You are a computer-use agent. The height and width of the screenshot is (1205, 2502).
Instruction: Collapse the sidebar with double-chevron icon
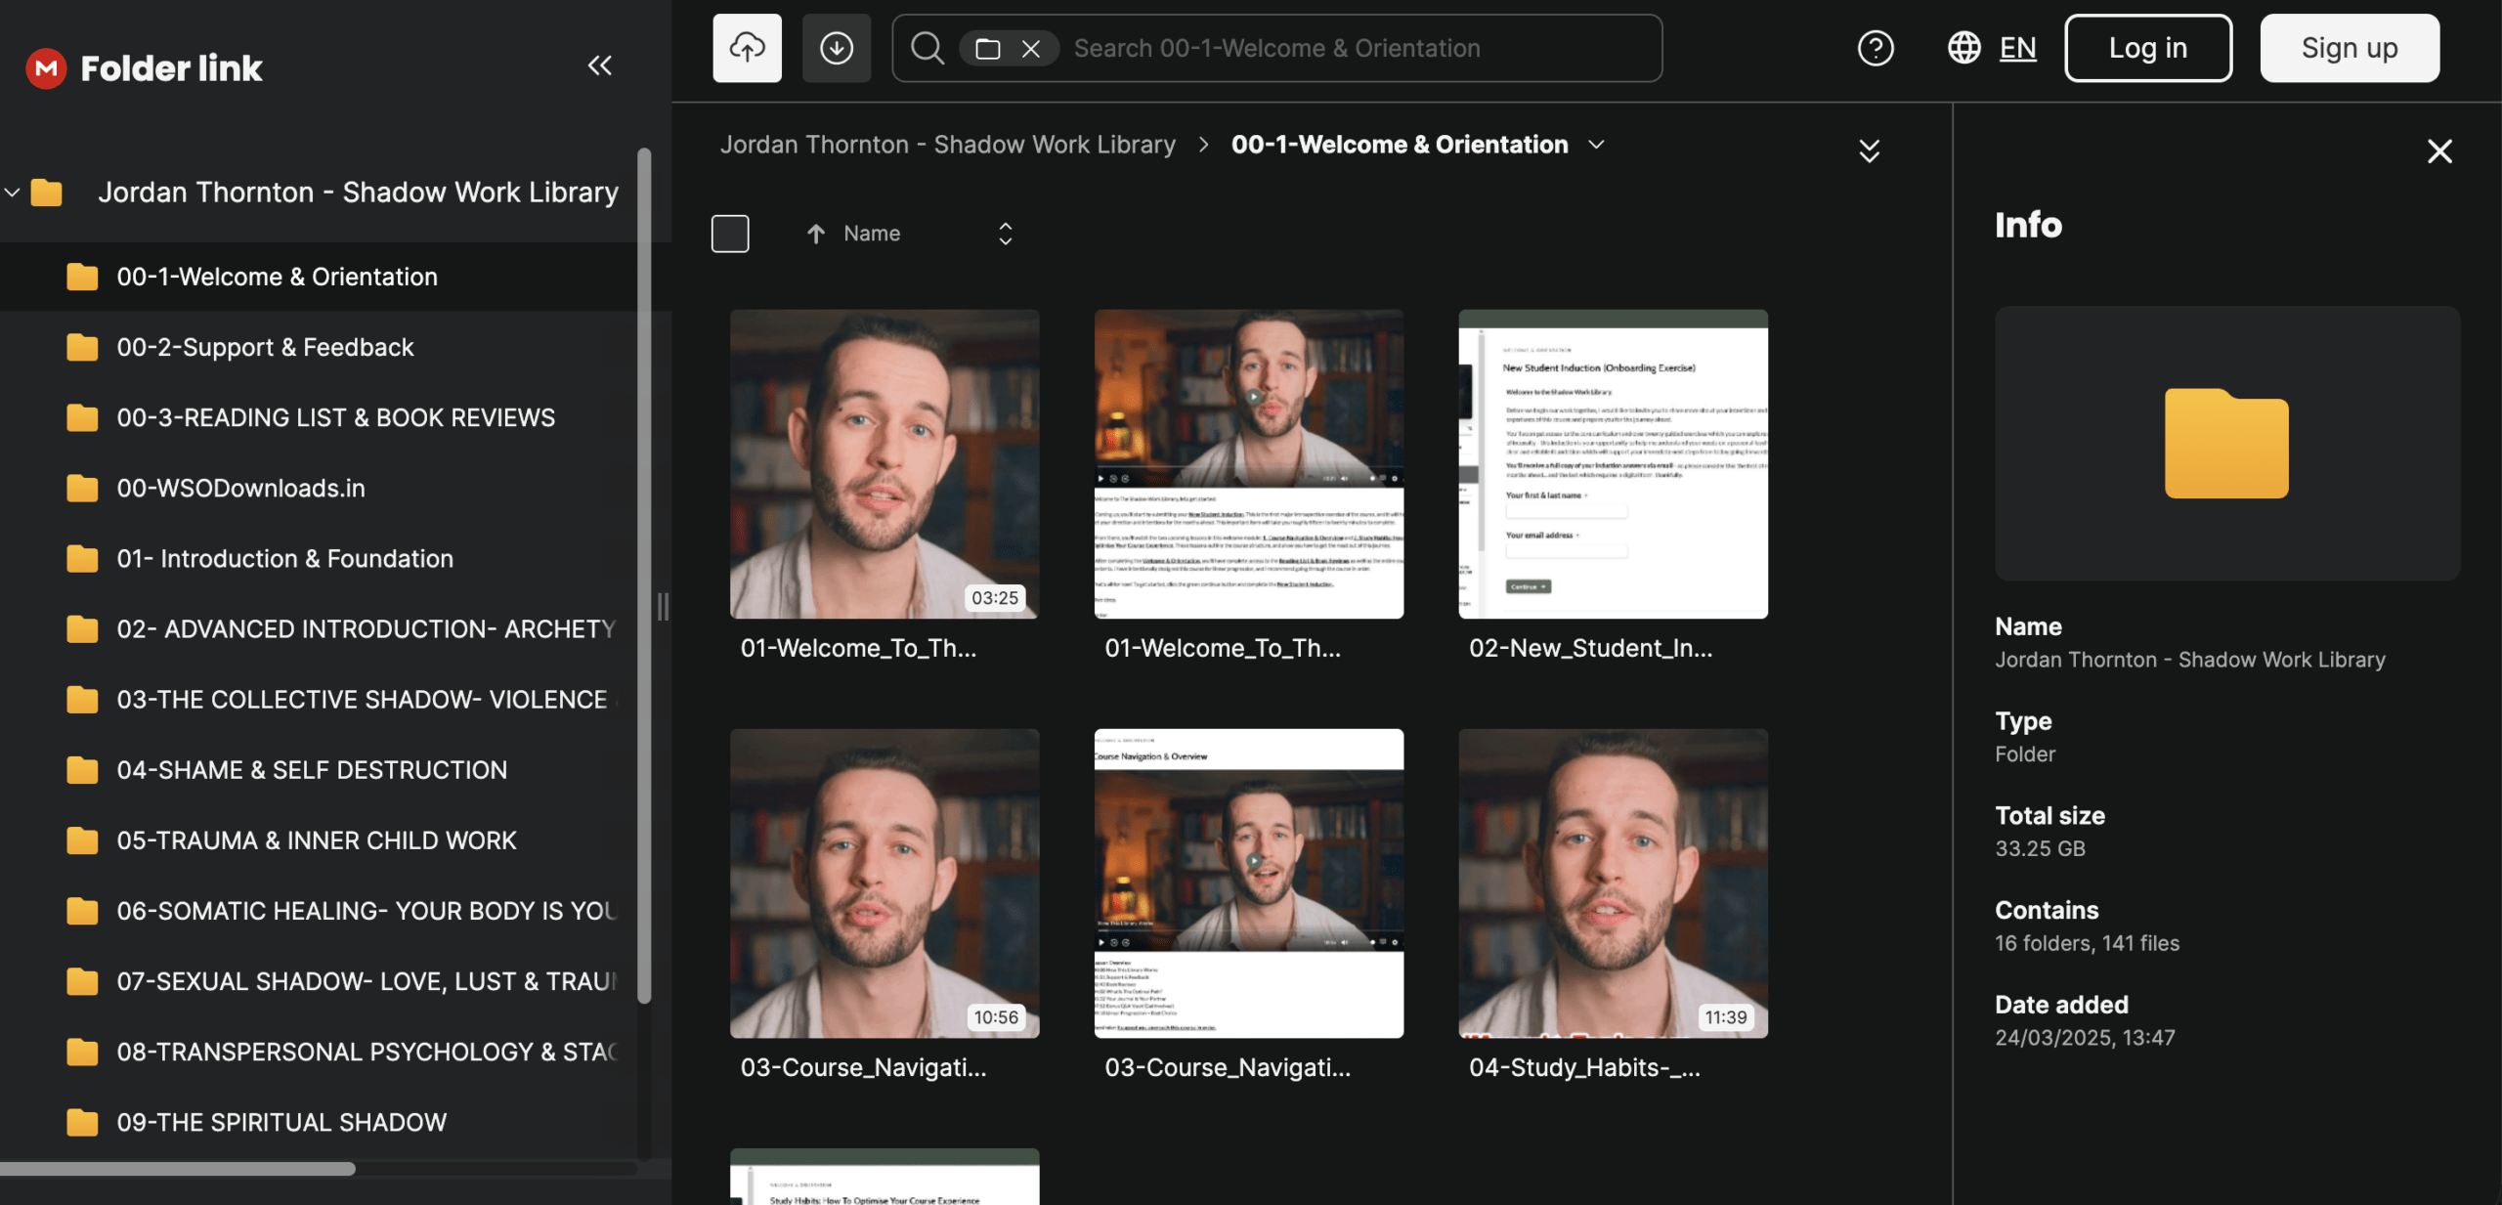tap(599, 65)
